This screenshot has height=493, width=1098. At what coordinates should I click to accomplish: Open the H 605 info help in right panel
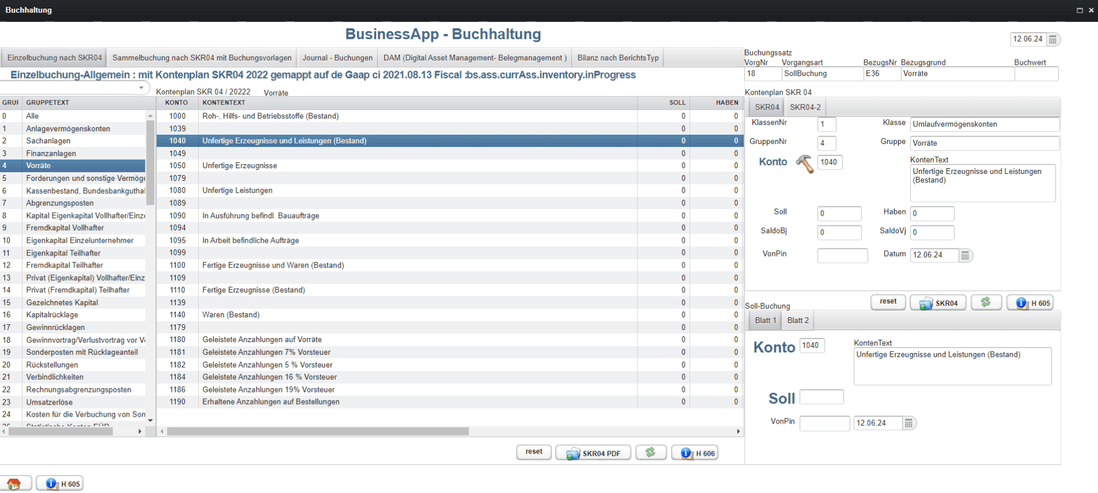click(1030, 303)
